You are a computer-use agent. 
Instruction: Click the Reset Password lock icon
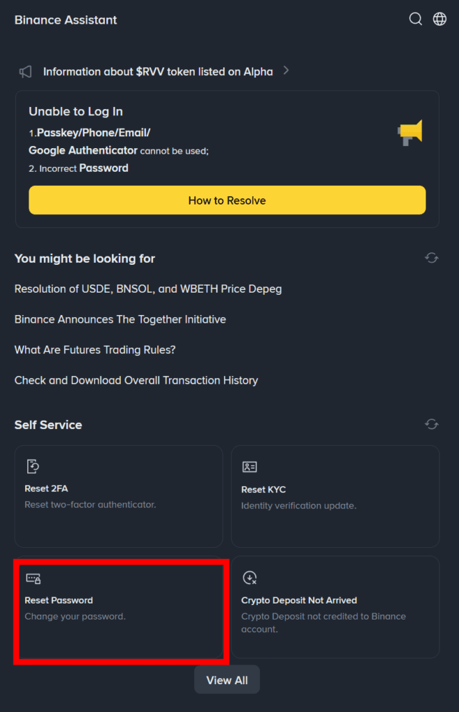point(33,578)
